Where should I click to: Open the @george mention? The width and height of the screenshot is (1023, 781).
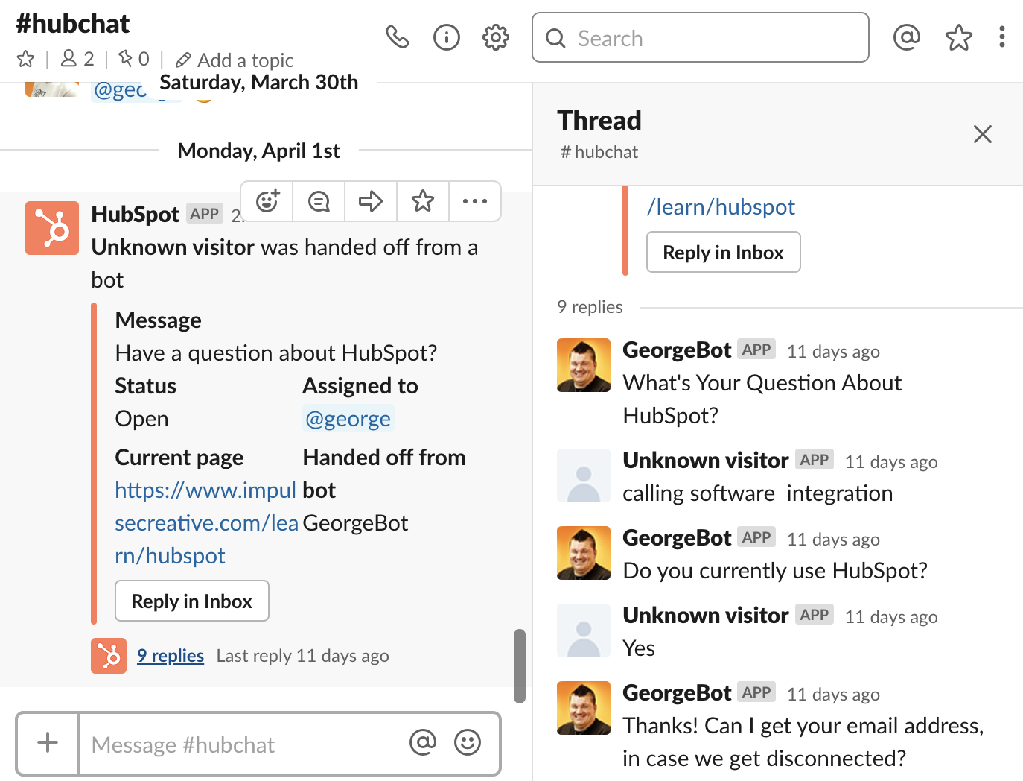348,419
